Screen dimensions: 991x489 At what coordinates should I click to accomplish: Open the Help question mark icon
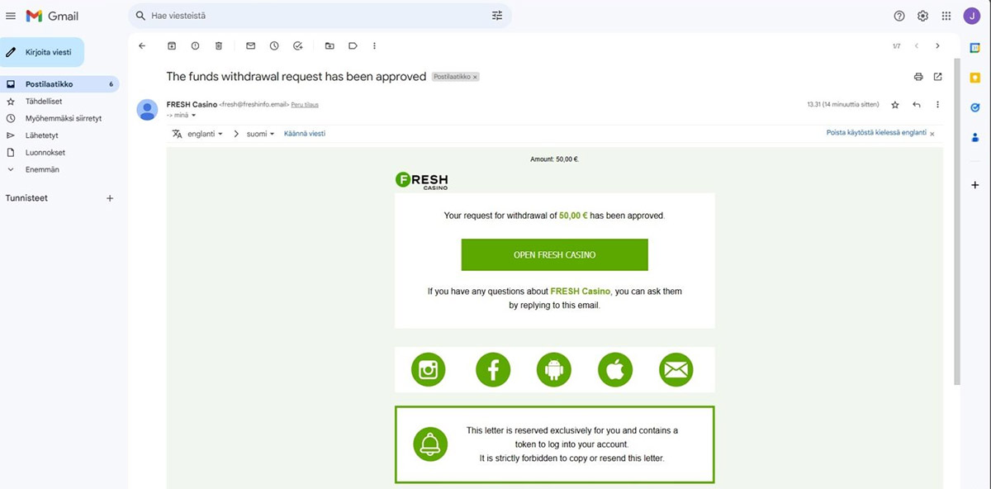899,16
